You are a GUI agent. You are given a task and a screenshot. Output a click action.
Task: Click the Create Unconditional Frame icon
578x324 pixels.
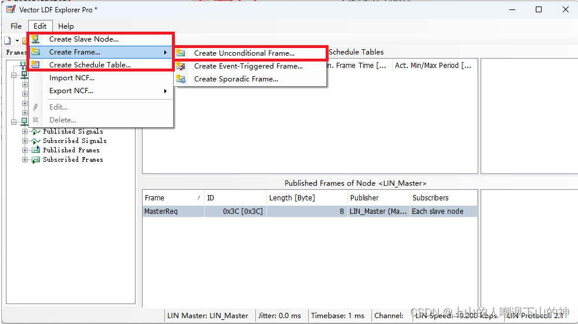[181, 53]
